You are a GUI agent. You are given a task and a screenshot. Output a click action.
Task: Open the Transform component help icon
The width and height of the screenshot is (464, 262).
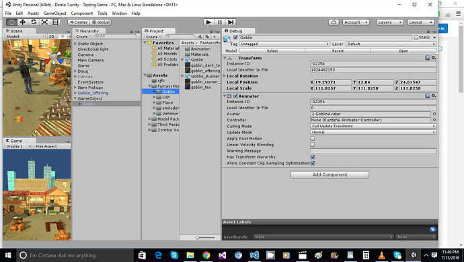click(x=428, y=58)
